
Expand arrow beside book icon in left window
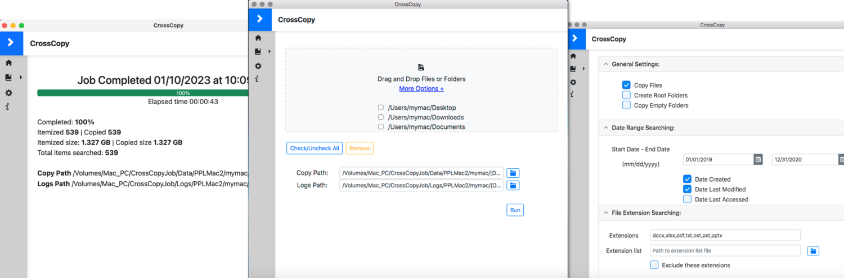point(21,78)
